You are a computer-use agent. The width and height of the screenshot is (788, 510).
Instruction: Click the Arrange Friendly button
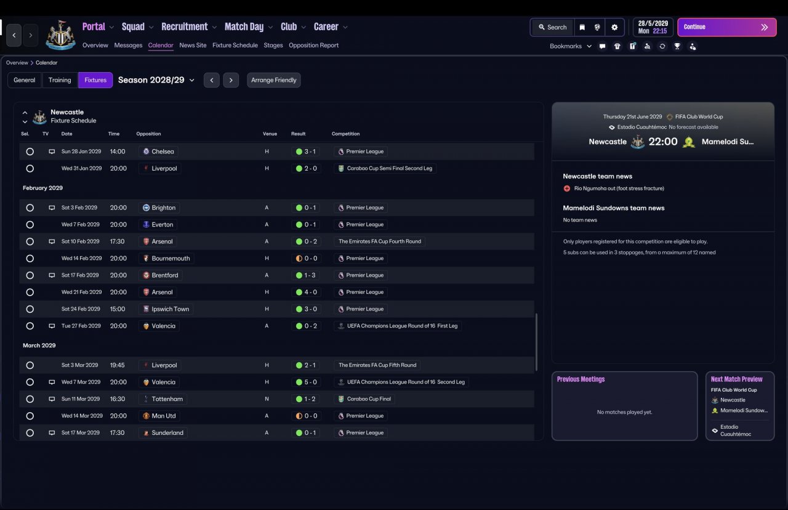[x=274, y=80]
